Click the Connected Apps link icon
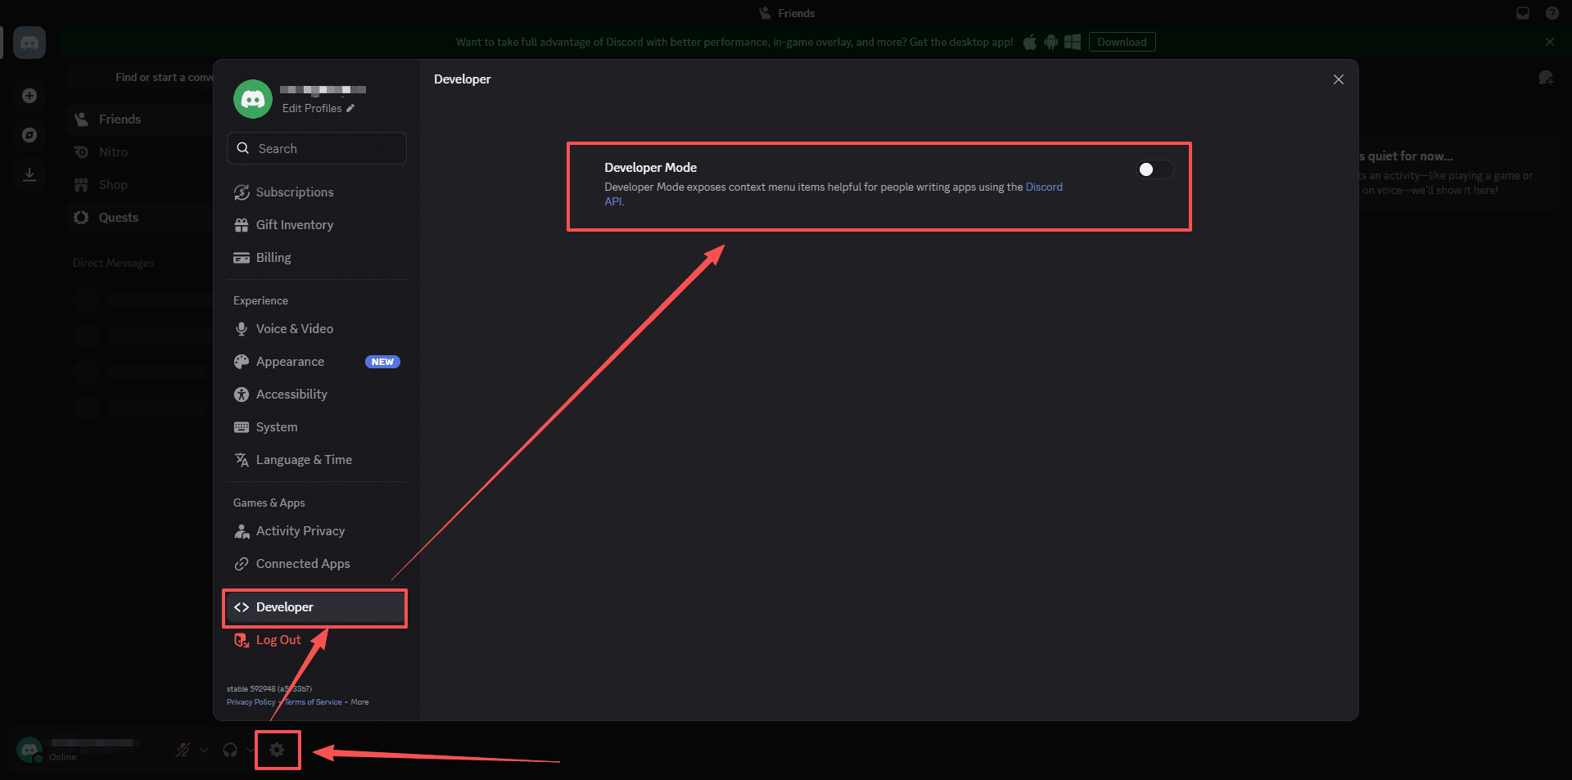The width and height of the screenshot is (1572, 780). 242,564
